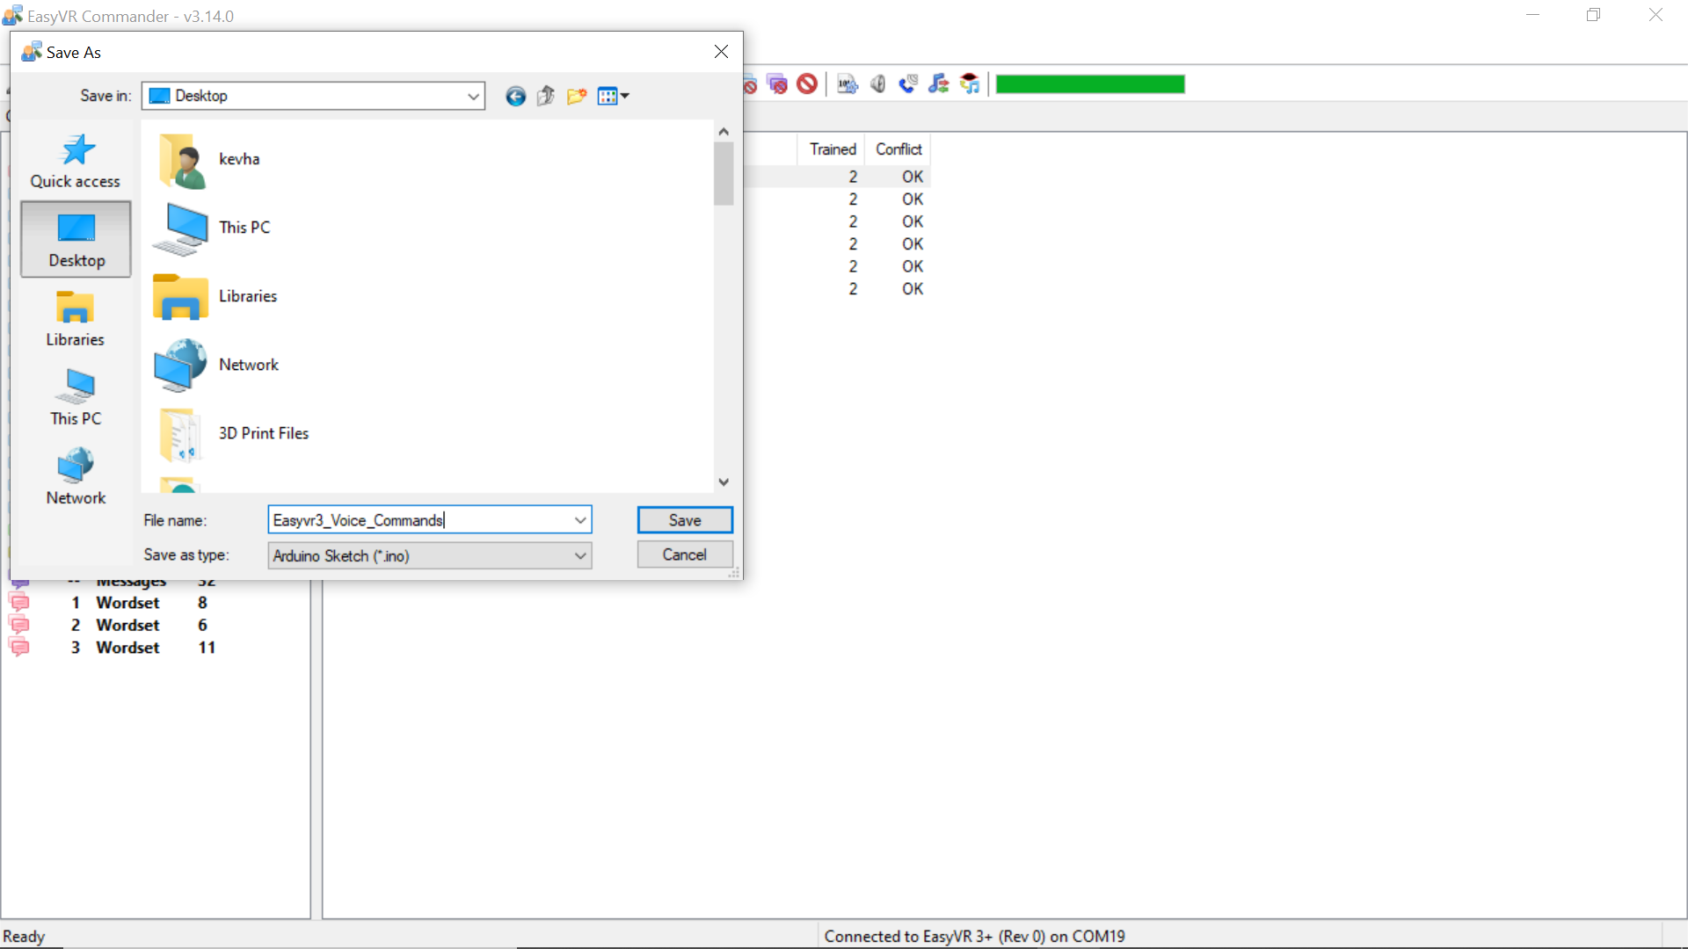Click the Go Back blue arrow in Save As
The height and width of the screenshot is (949, 1688).
coord(515,96)
